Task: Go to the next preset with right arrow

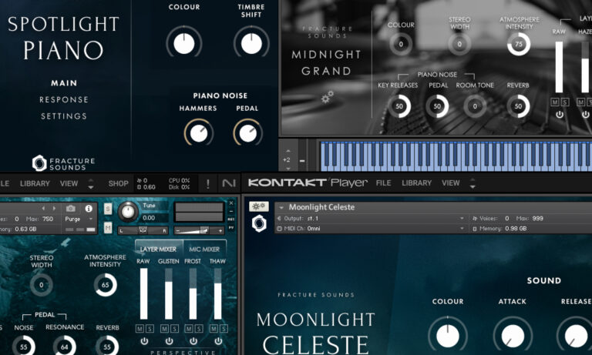Action: (x=54, y=208)
